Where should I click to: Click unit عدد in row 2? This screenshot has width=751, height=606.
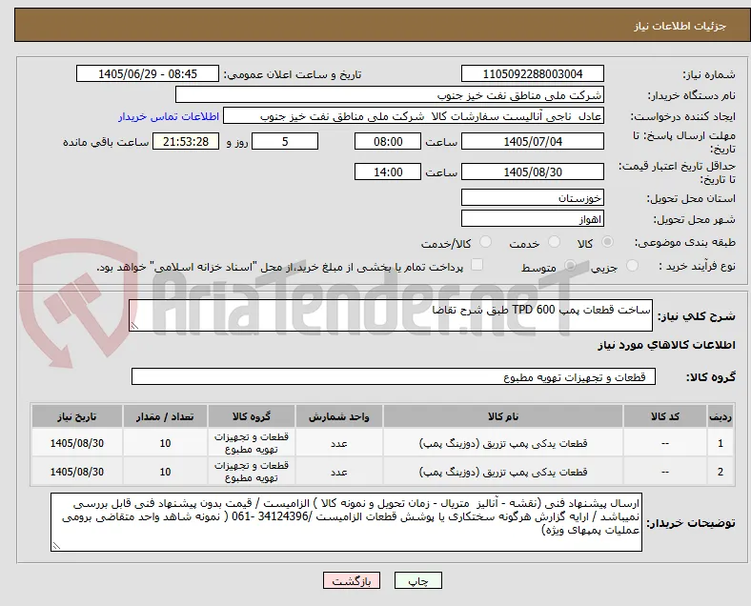pos(339,472)
